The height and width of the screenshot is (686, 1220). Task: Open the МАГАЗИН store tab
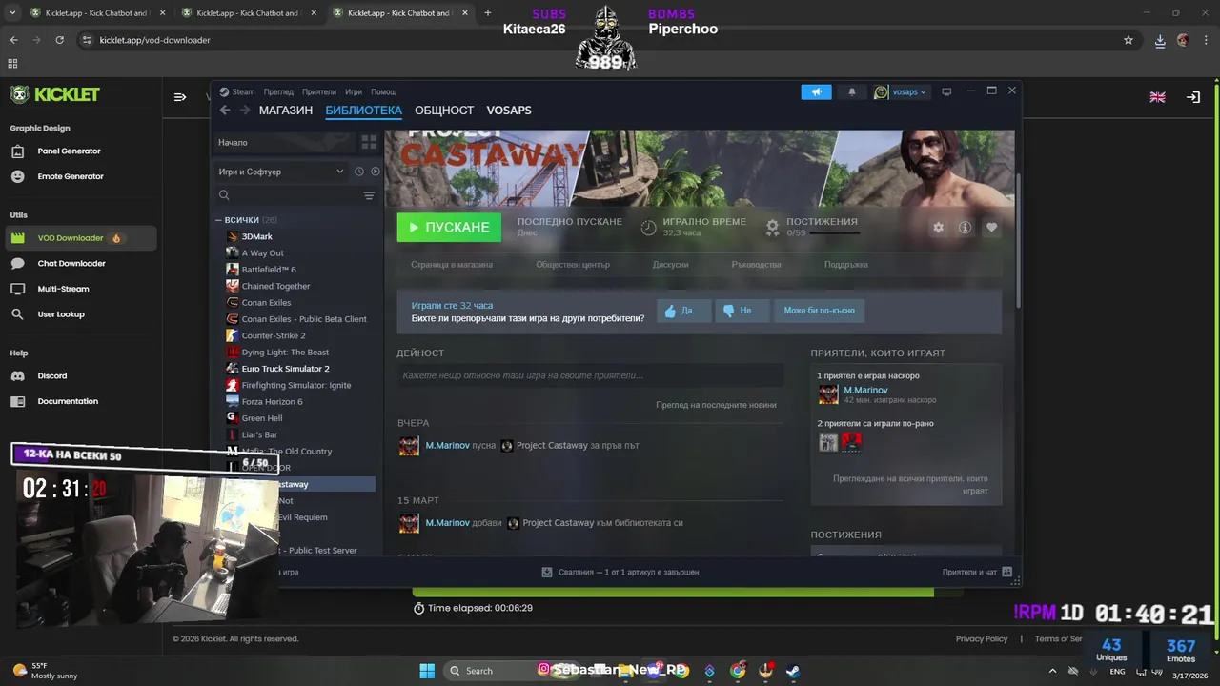pyautogui.click(x=285, y=111)
